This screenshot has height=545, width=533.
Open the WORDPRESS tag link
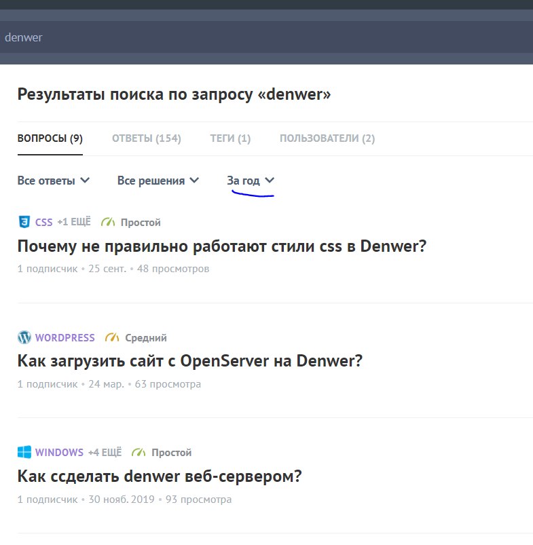click(65, 337)
